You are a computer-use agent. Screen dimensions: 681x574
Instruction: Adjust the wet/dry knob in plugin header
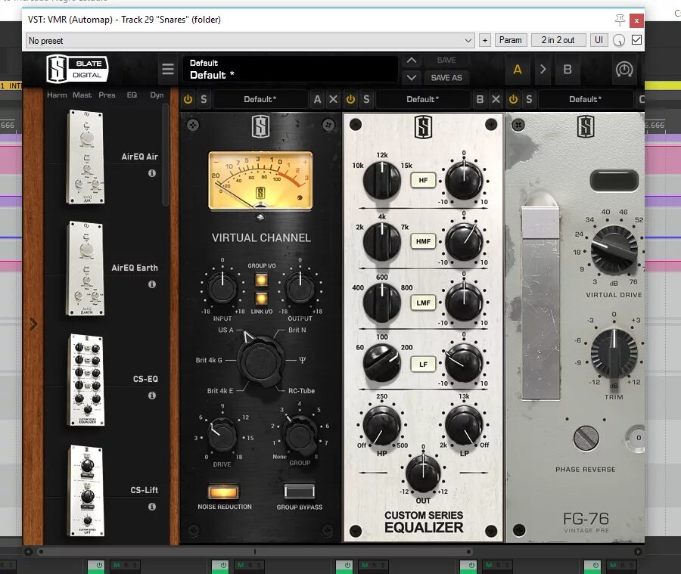[x=619, y=40]
